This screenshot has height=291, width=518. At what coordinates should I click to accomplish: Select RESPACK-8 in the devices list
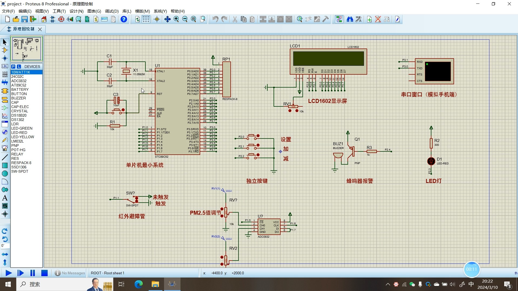26,163
